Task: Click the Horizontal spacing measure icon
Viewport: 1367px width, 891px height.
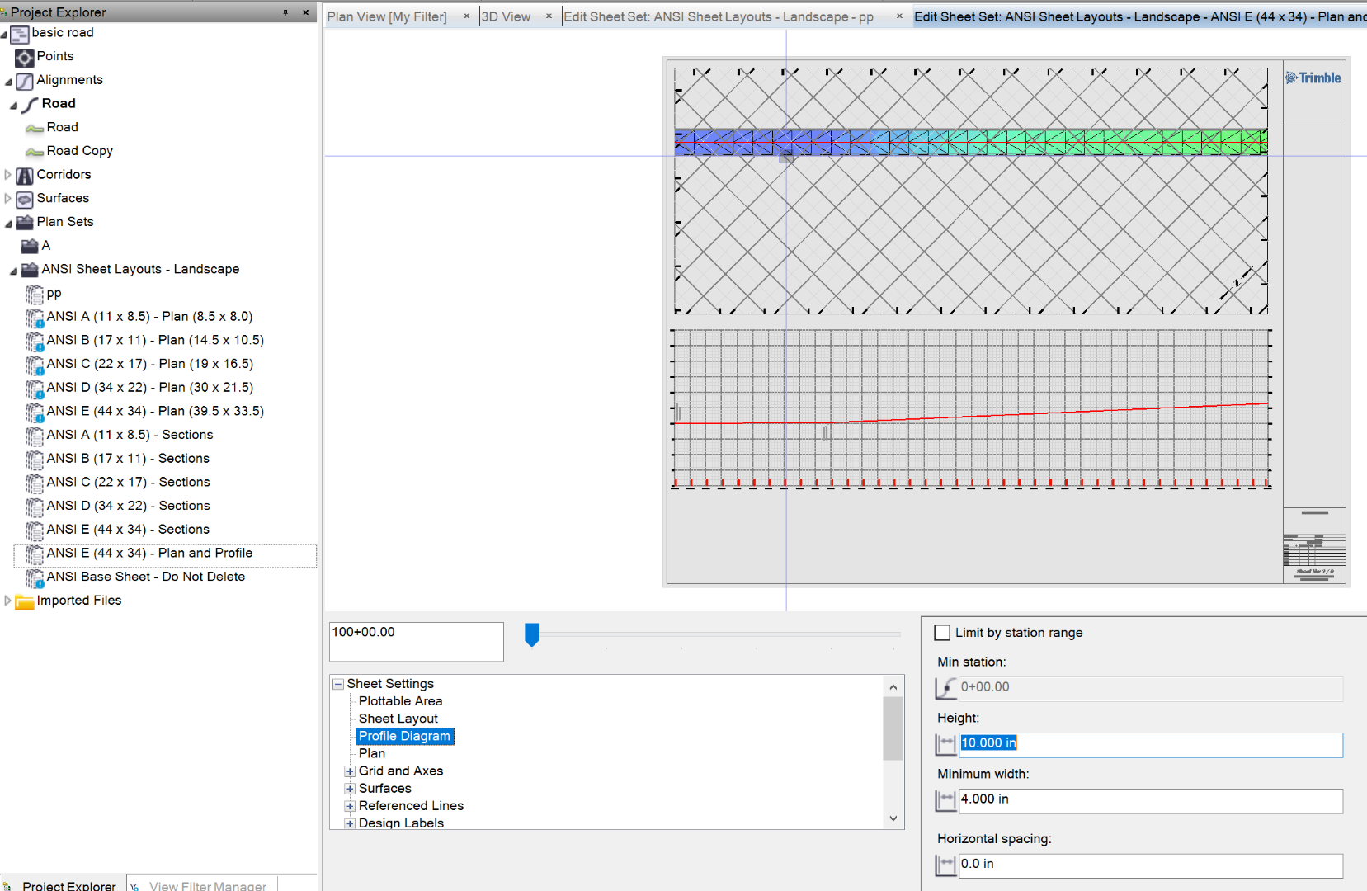Action: tap(945, 865)
